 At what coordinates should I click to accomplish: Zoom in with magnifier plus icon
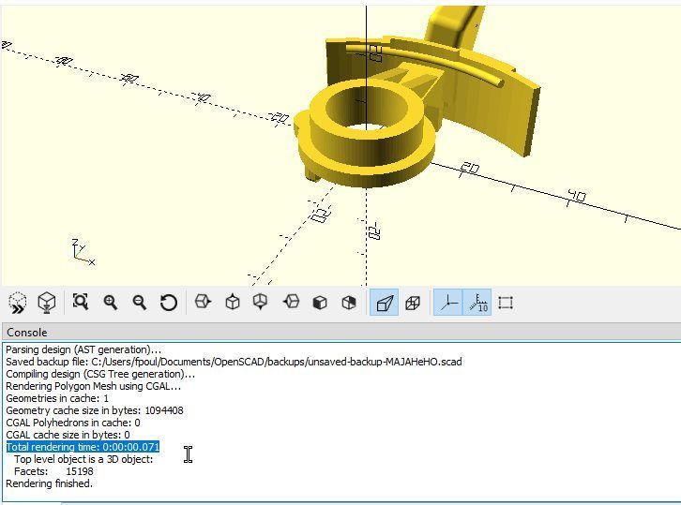tap(111, 303)
